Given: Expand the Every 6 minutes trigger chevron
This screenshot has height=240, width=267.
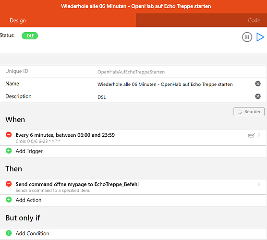Looking at the screenshot, I should coord(259,135).
